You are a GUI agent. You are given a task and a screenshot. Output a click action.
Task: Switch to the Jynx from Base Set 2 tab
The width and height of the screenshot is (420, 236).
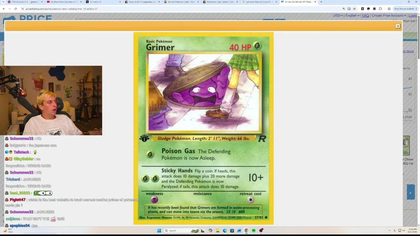pos(259,2)
